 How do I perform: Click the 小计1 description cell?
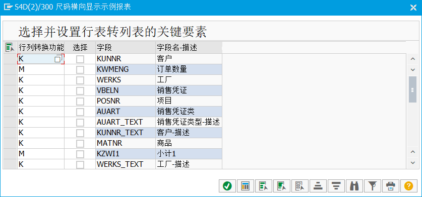[189, 154]
